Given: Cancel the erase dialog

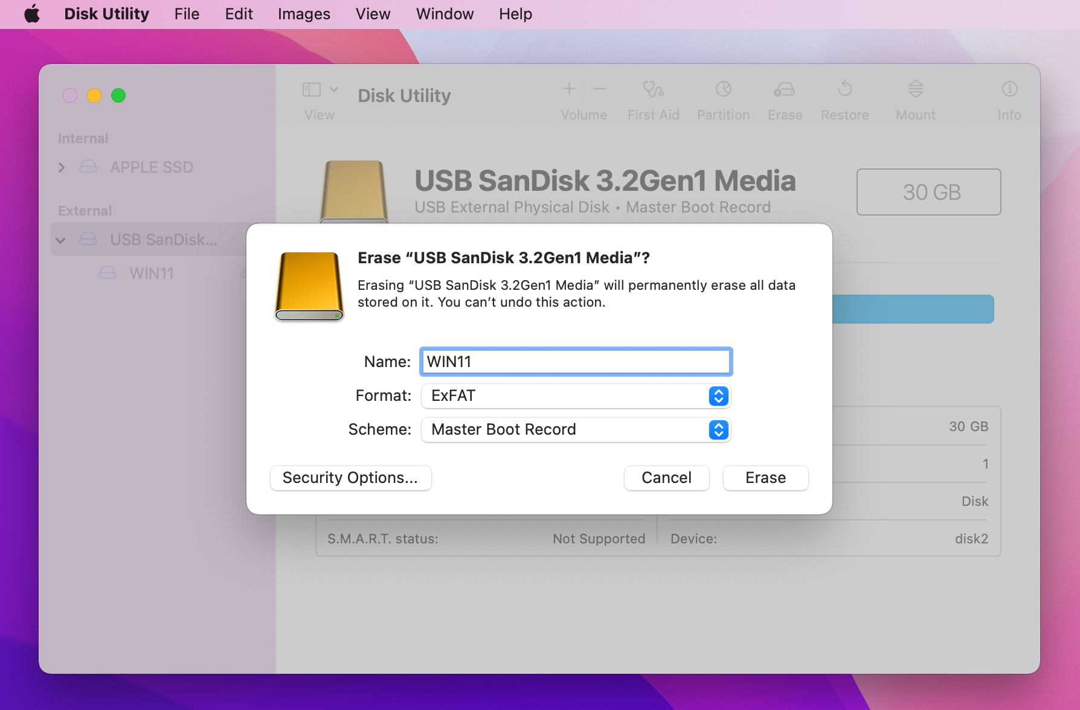Looking at the screenshot, I should 666,478.
